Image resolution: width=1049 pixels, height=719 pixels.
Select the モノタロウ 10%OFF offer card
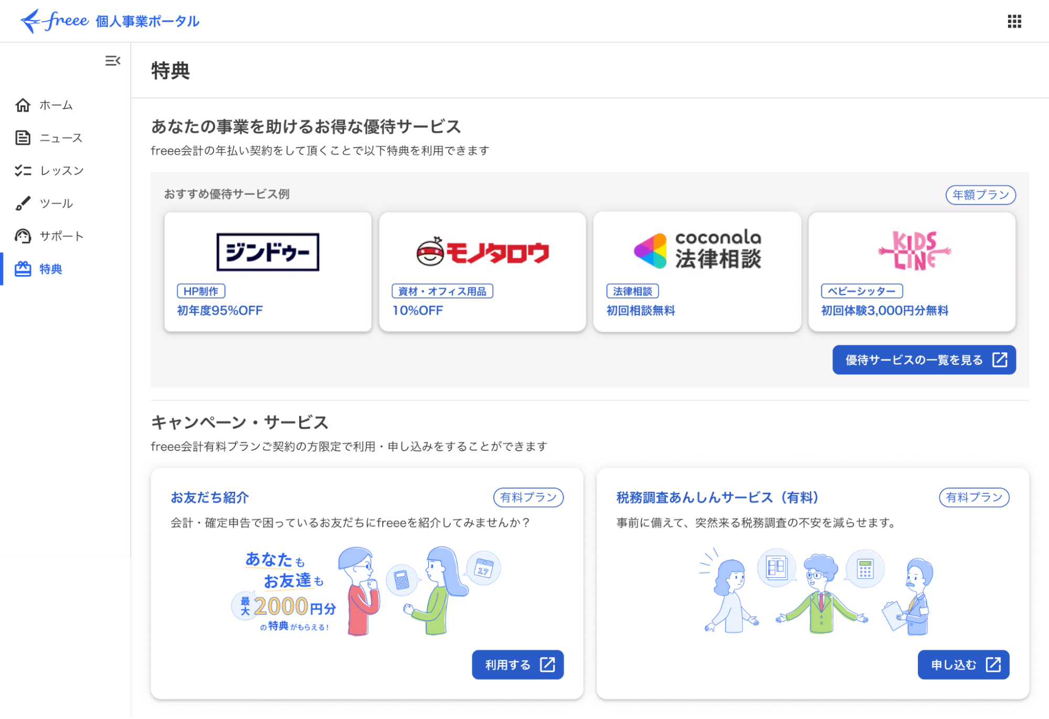click(482, 271)
